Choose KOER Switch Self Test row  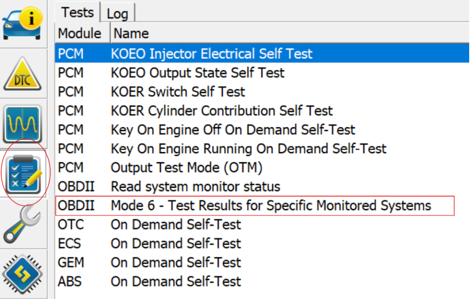(x=262, y=92)
